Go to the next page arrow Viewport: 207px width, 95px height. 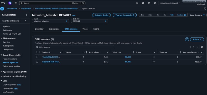[x=197, y=47]
